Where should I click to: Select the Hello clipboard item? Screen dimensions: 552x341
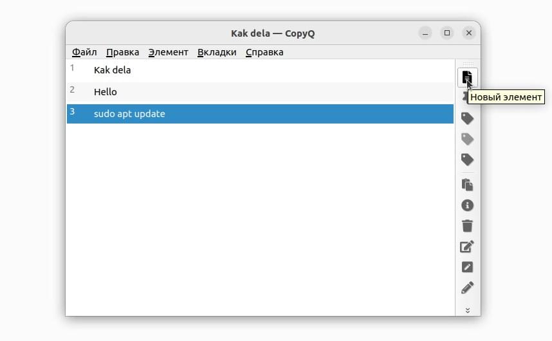tap(260, 92)
